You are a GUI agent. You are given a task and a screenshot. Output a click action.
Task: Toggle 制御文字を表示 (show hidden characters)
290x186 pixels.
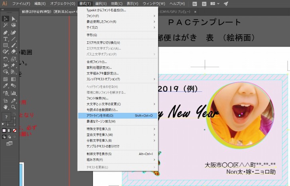pyautogui.click(x=118, y=154)
